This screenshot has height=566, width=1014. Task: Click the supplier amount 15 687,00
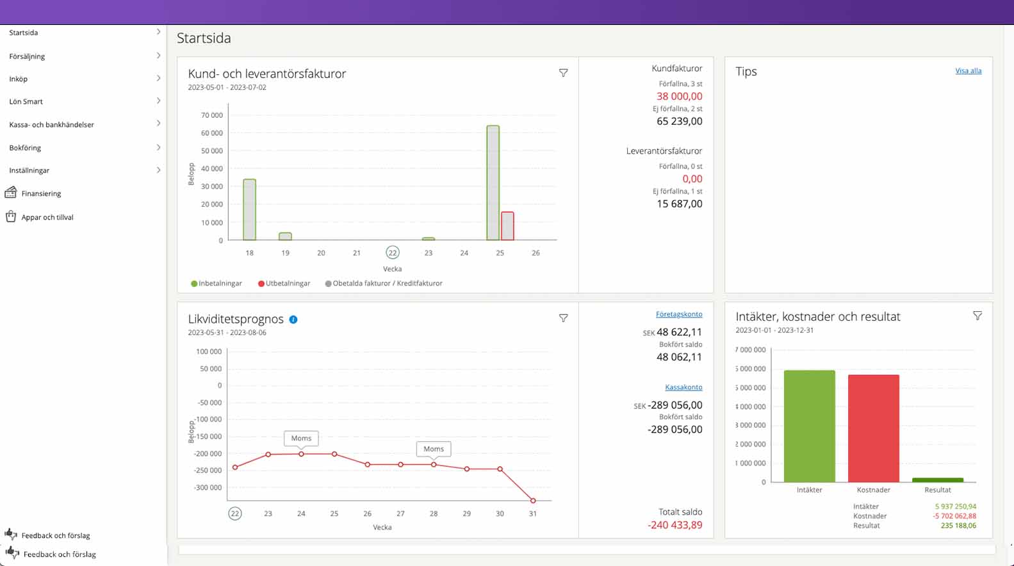click(679, 204)
